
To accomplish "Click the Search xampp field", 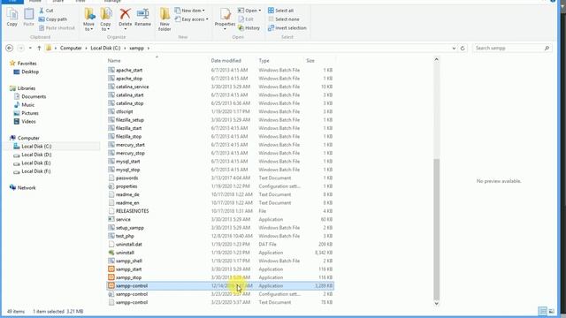I will pyautogui.click(x=512, y=48).
